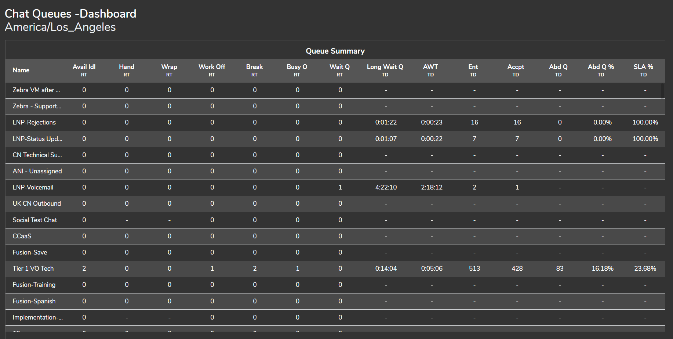Click LNP-Rejections long wait 0:01:22
Screen dimensions: 673x339
(386, 122)
